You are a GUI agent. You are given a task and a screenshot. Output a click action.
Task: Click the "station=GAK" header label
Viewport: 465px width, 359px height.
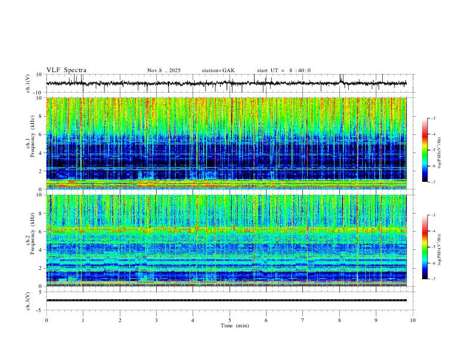pyautogui.click(x=218, y=70)
